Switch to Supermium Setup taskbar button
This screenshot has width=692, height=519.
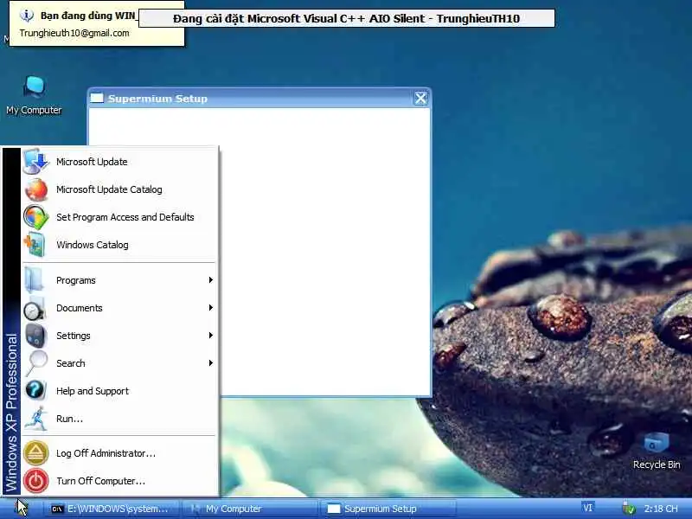(x=388, y=509)
